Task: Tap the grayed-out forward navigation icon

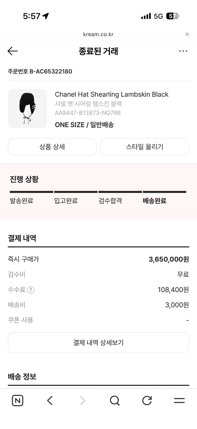Action: point(83,400)
